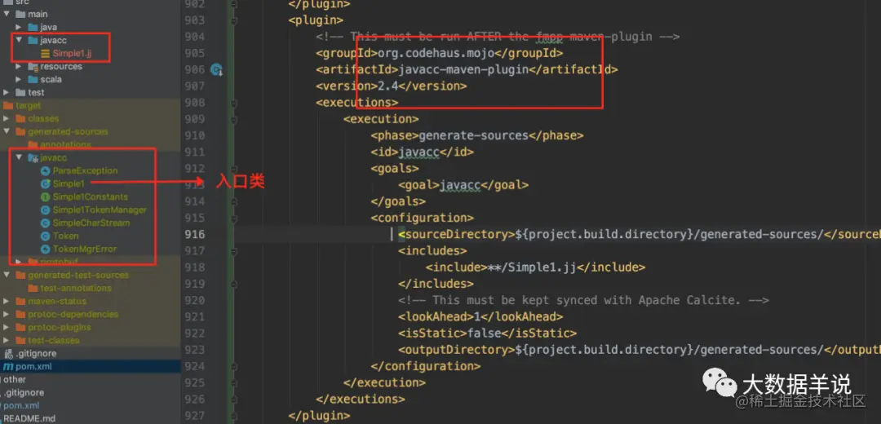Click the lookAhead value line
This screenshot has height=424, width=881.
tap(480, 316)
